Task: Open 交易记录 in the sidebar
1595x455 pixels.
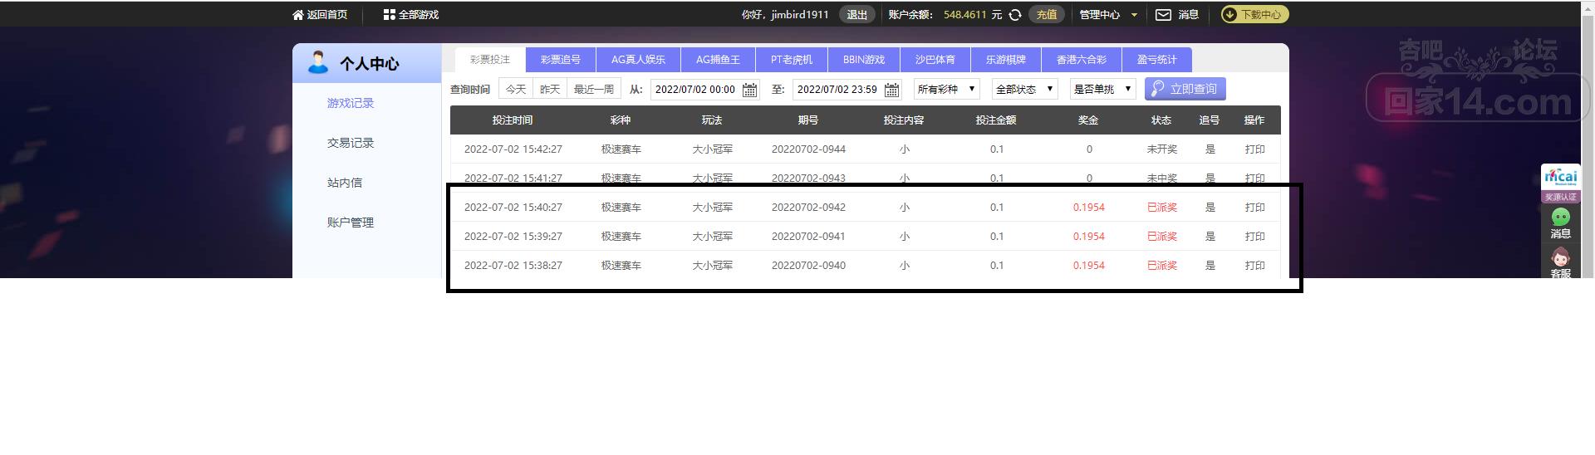Action: pyautogui.click(x=351, y=143)
